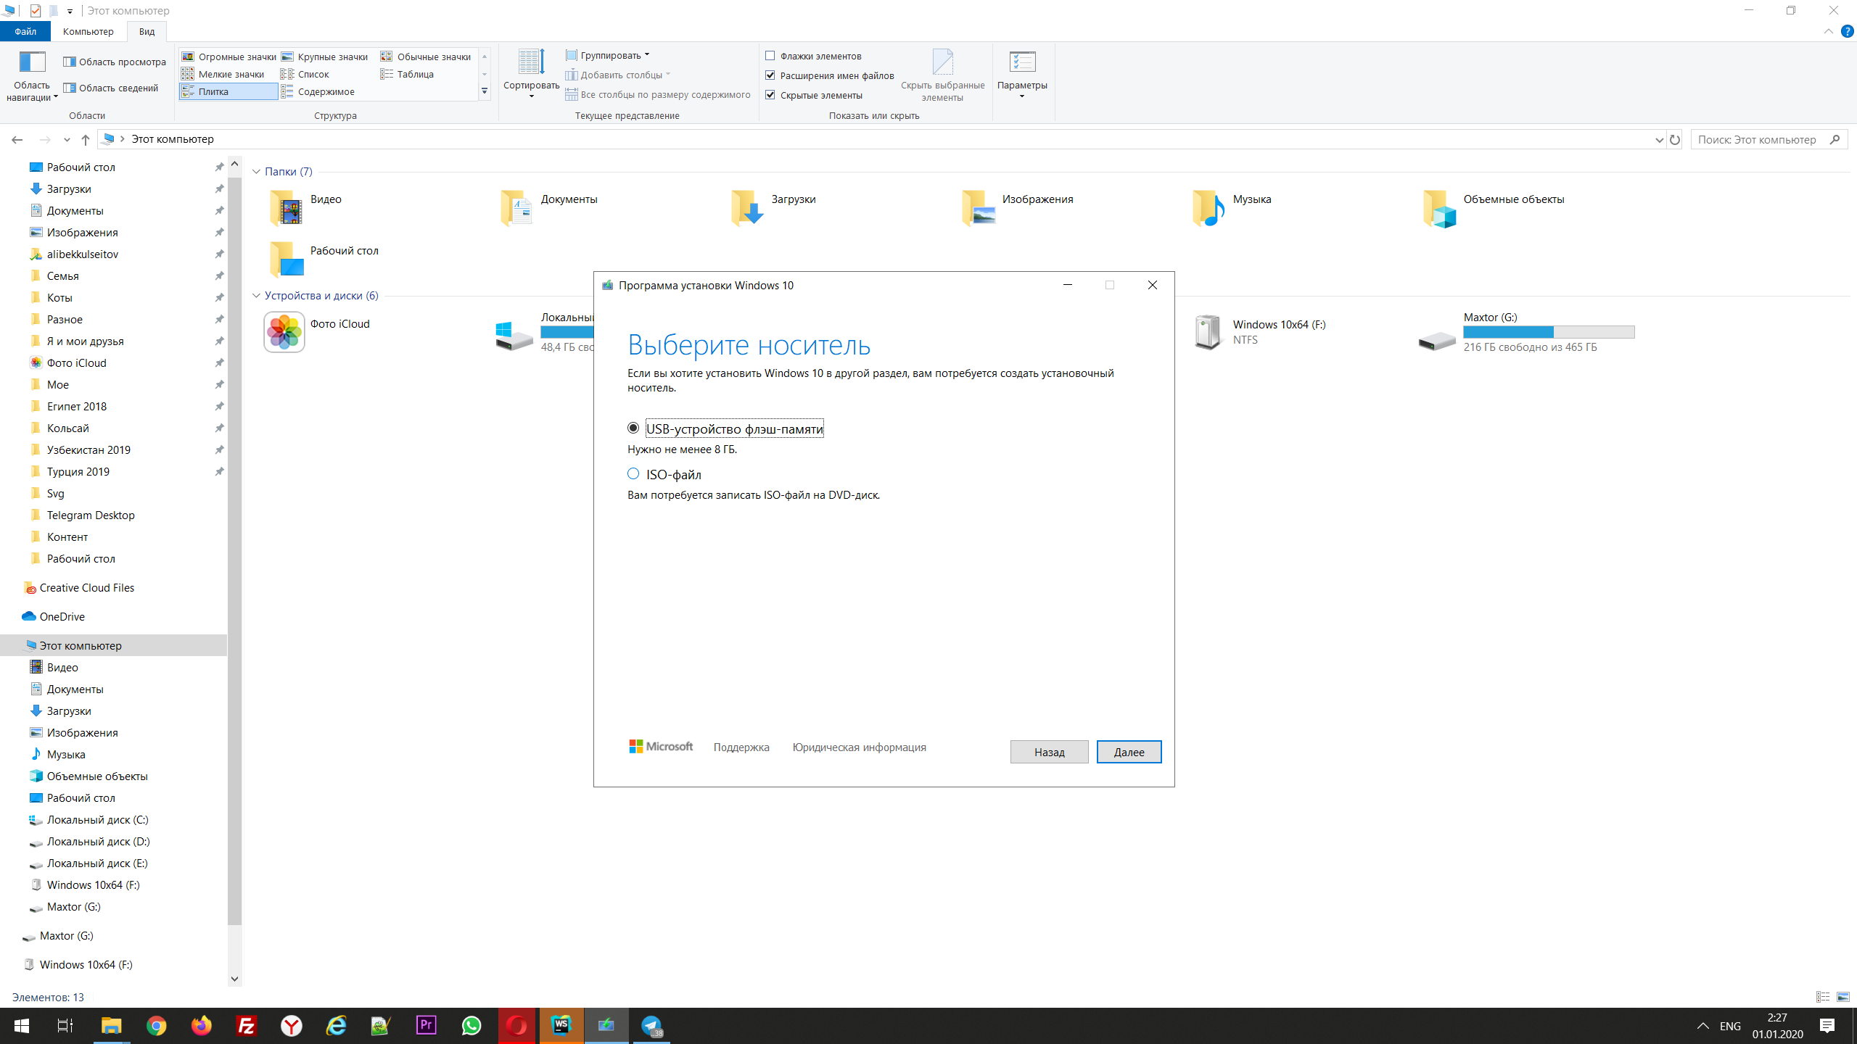
Task: Open the Action Center notifications icon
Action: point(1827,1026)
